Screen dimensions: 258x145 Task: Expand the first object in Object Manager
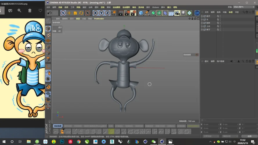click(x=202, y=16)
